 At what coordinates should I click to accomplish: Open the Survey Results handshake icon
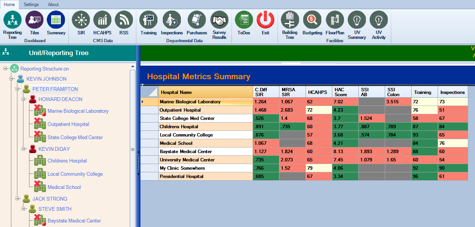219,20
